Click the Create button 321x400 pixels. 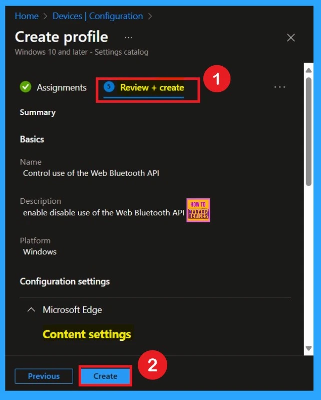tap(105, 376)
